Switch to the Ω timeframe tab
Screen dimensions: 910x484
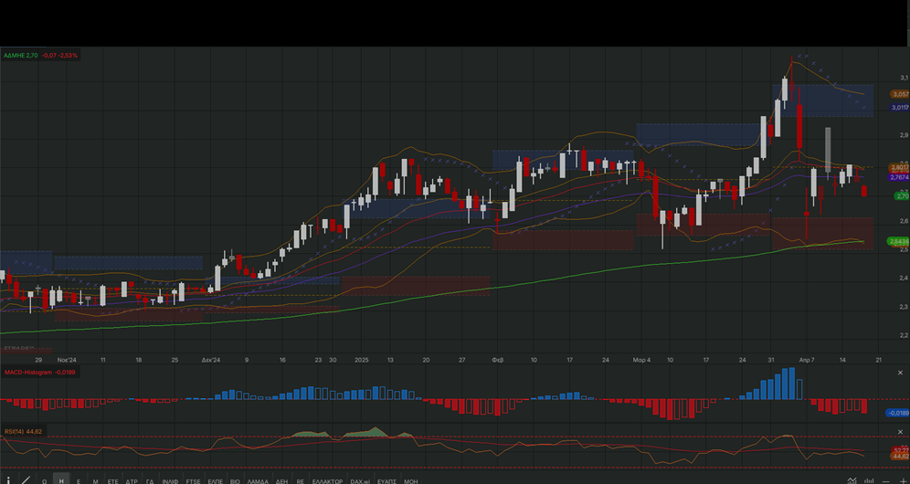[44, 481]
